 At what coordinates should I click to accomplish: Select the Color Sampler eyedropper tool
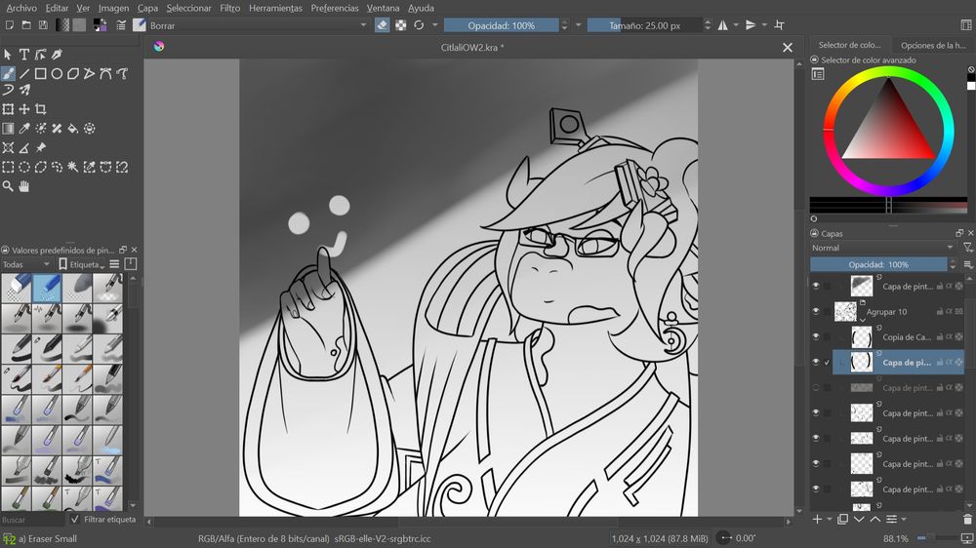coord(24,129)
